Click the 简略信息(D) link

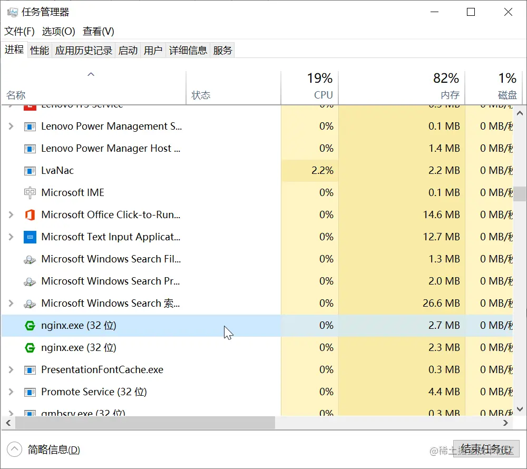54,450
